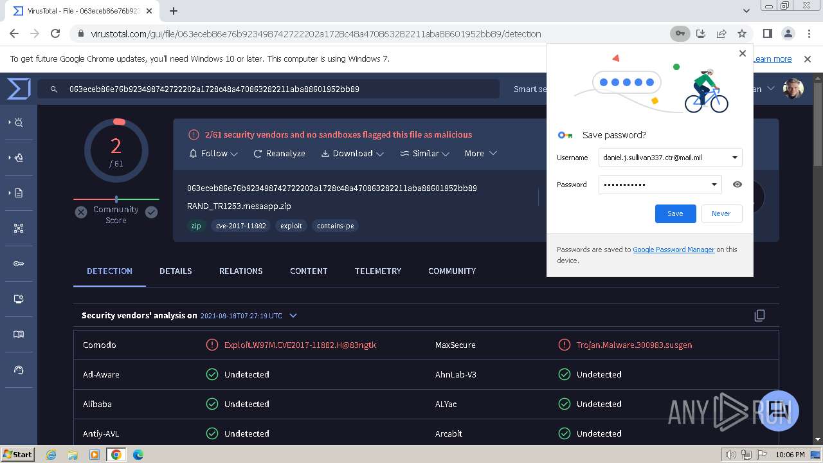Open the threat hunting sidebar icon
Viewport: 823px width, 463px height.
(19, 122)
